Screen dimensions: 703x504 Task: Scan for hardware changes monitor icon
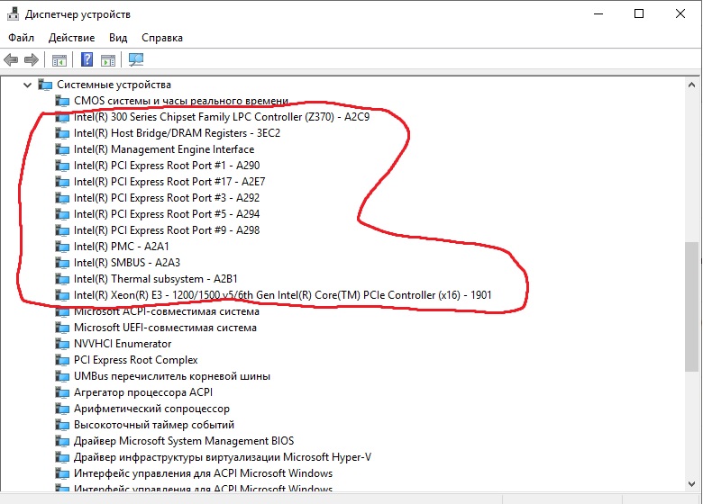click(x=136, y=59)
